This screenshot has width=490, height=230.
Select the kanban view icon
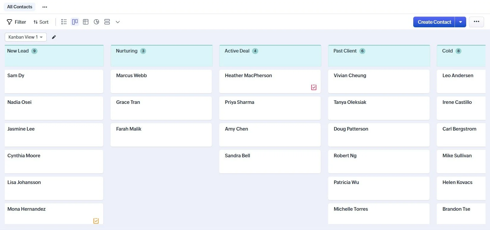[75, 22]
